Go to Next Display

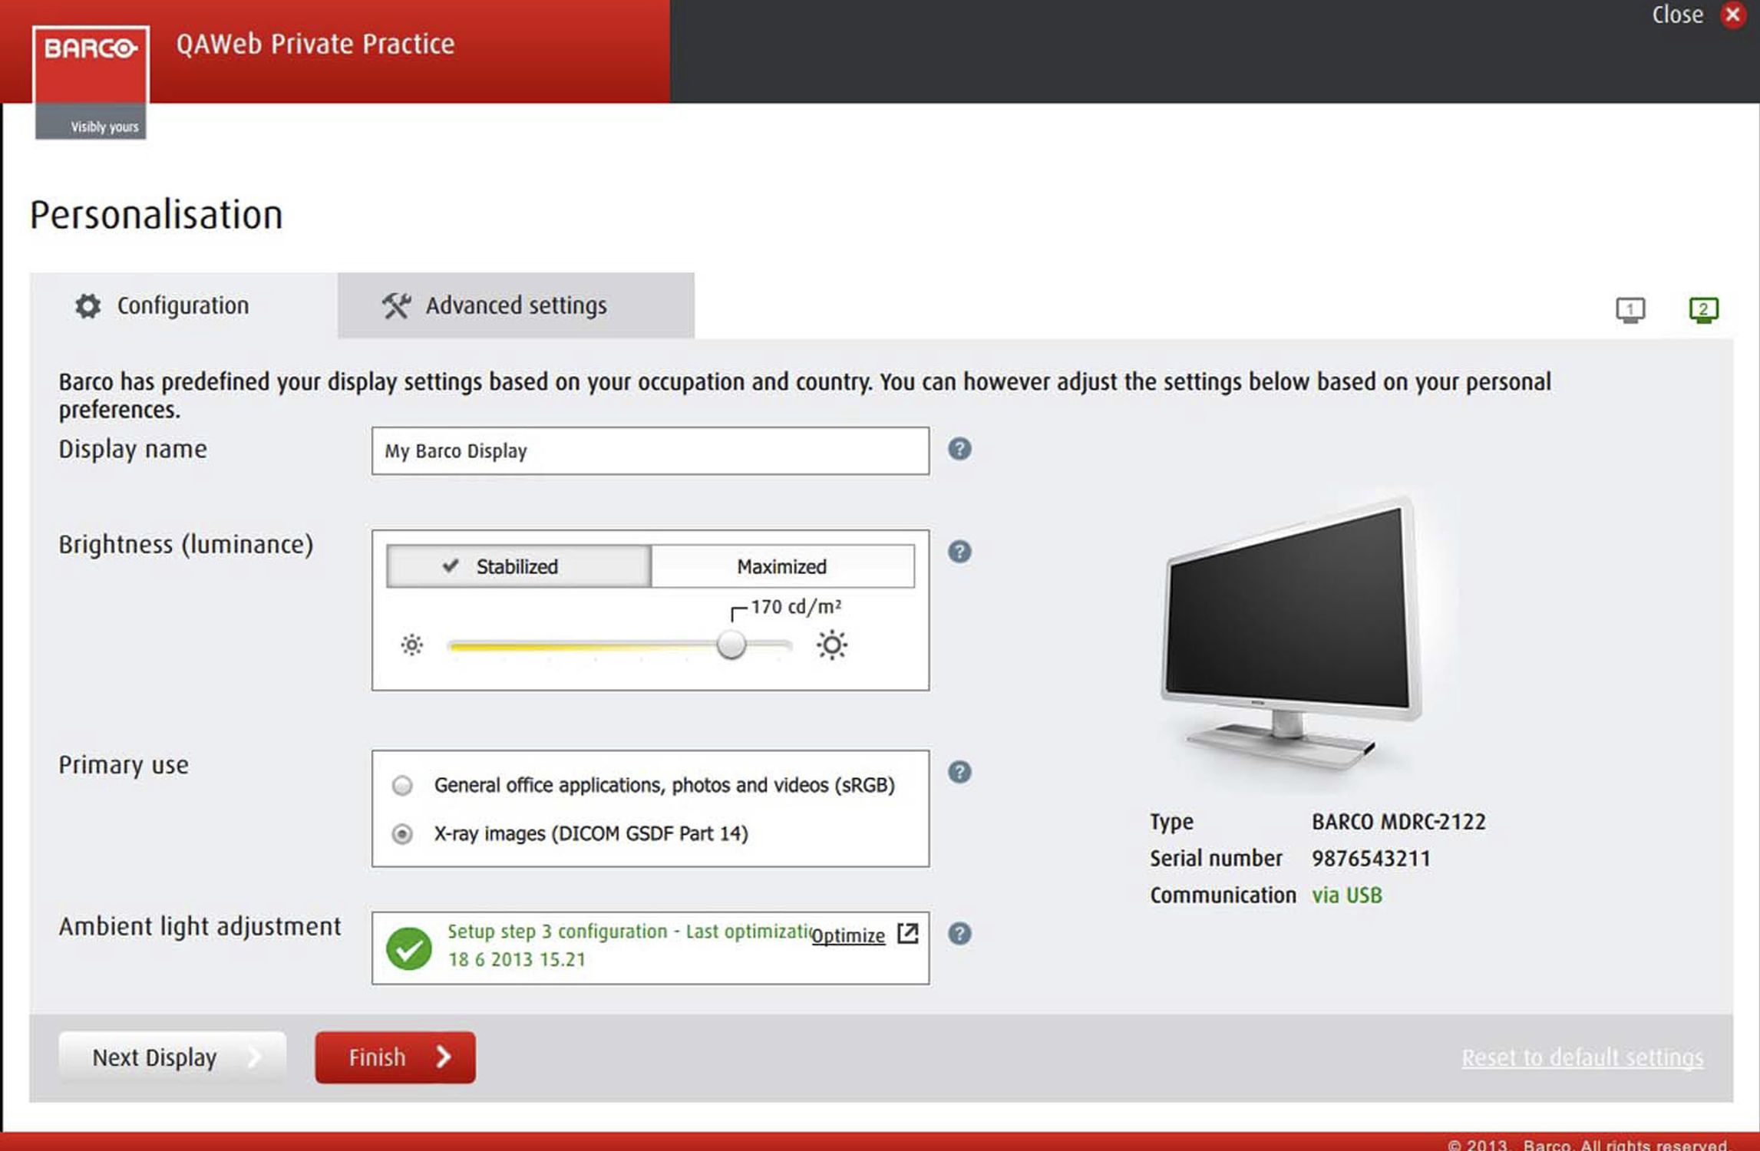click(x=172, y=1057)
